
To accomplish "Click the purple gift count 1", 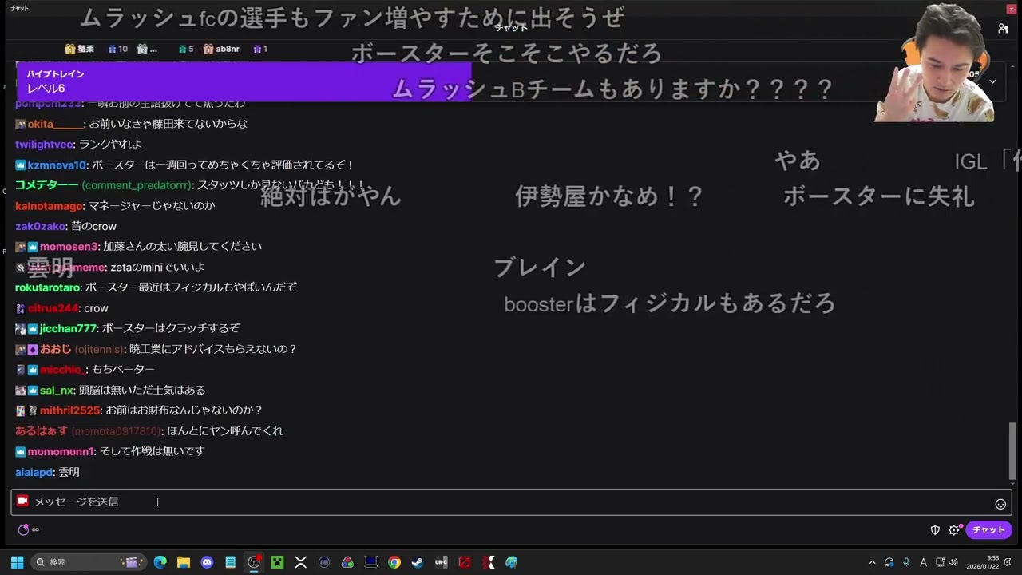I will pyautogui.click(x=260, y=49).
